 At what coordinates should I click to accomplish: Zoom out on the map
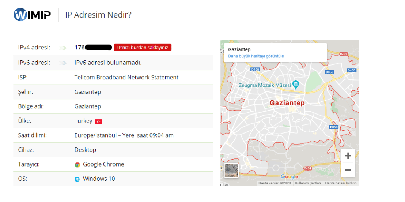tap(348, 170)
